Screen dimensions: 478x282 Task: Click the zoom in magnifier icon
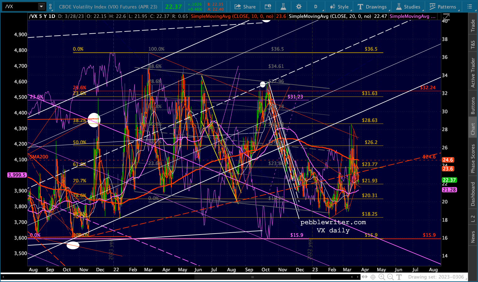(x=382, y=277)
